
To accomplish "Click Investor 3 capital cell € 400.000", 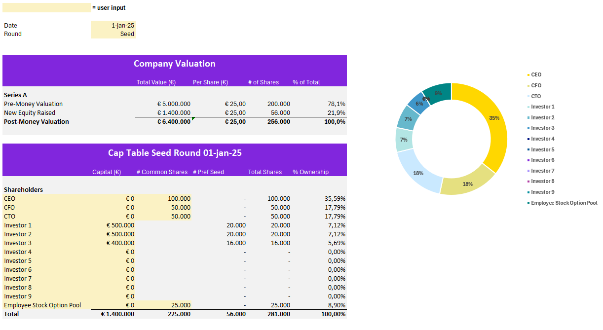I will tap(113, 243).
